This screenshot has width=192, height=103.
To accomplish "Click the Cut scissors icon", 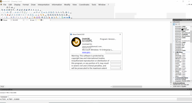I will click(52, 18).
